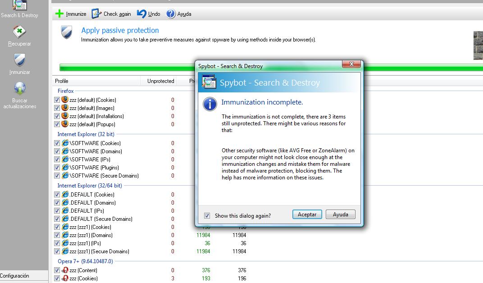
Task: Select the \SOFTWARE (Secure Domains) row text
Action: click(x=104, y=176)
